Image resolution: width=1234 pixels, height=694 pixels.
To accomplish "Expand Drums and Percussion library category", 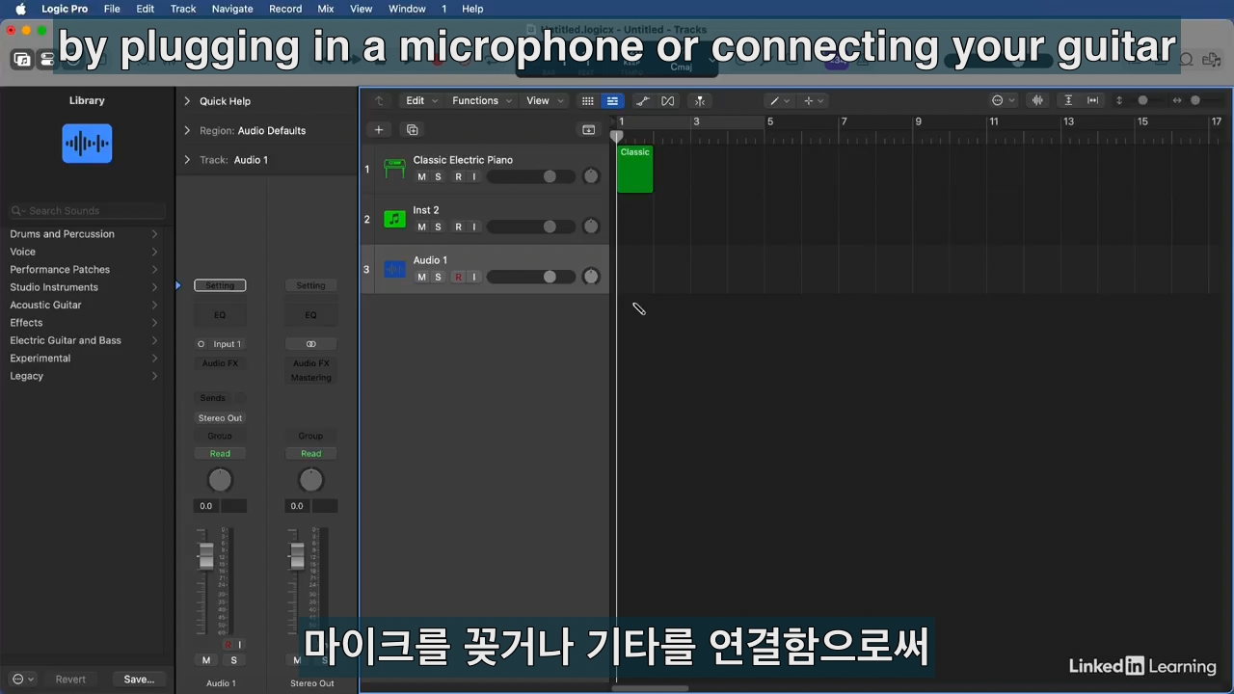I will 84,234.
